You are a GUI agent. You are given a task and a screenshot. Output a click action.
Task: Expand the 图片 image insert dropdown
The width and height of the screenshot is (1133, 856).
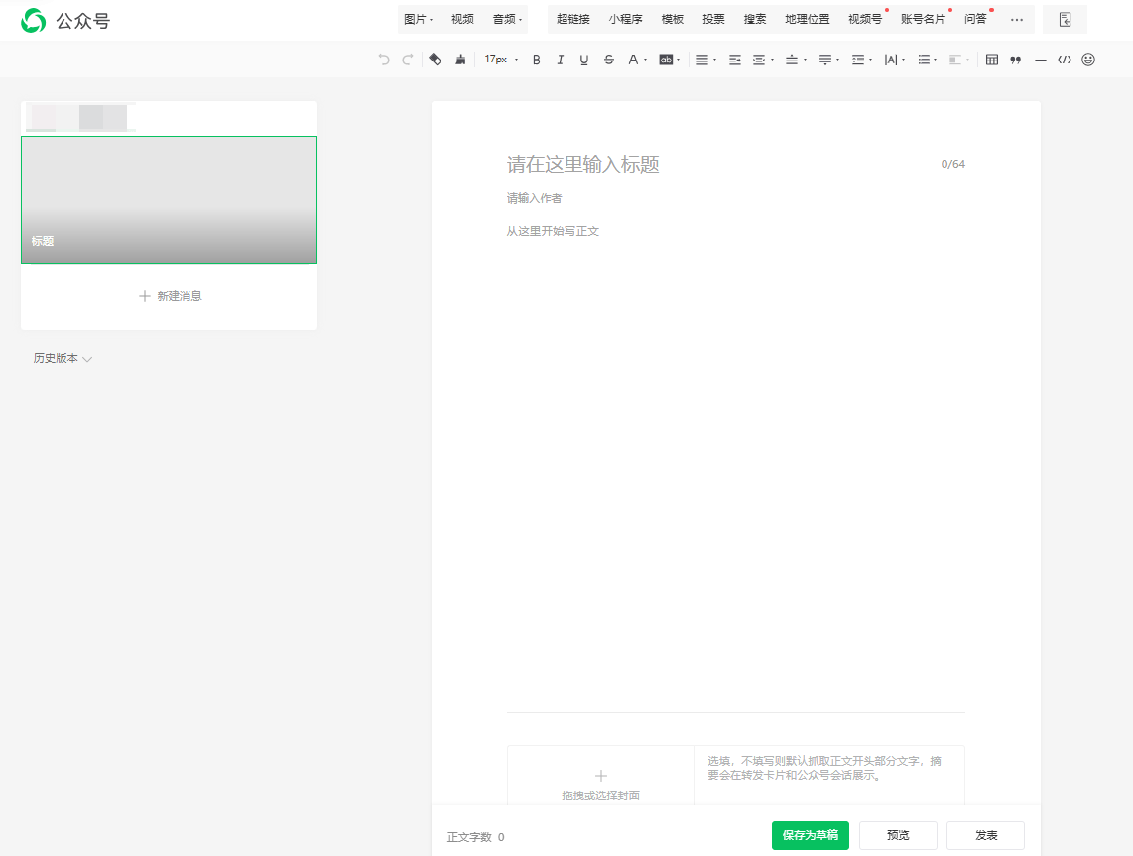coord(418,19)
